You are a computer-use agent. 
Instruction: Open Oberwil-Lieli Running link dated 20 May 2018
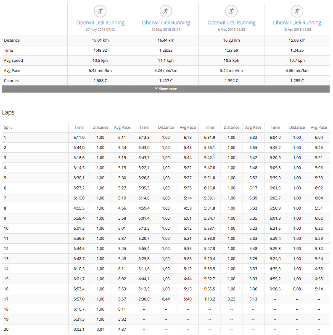point(166,23)
